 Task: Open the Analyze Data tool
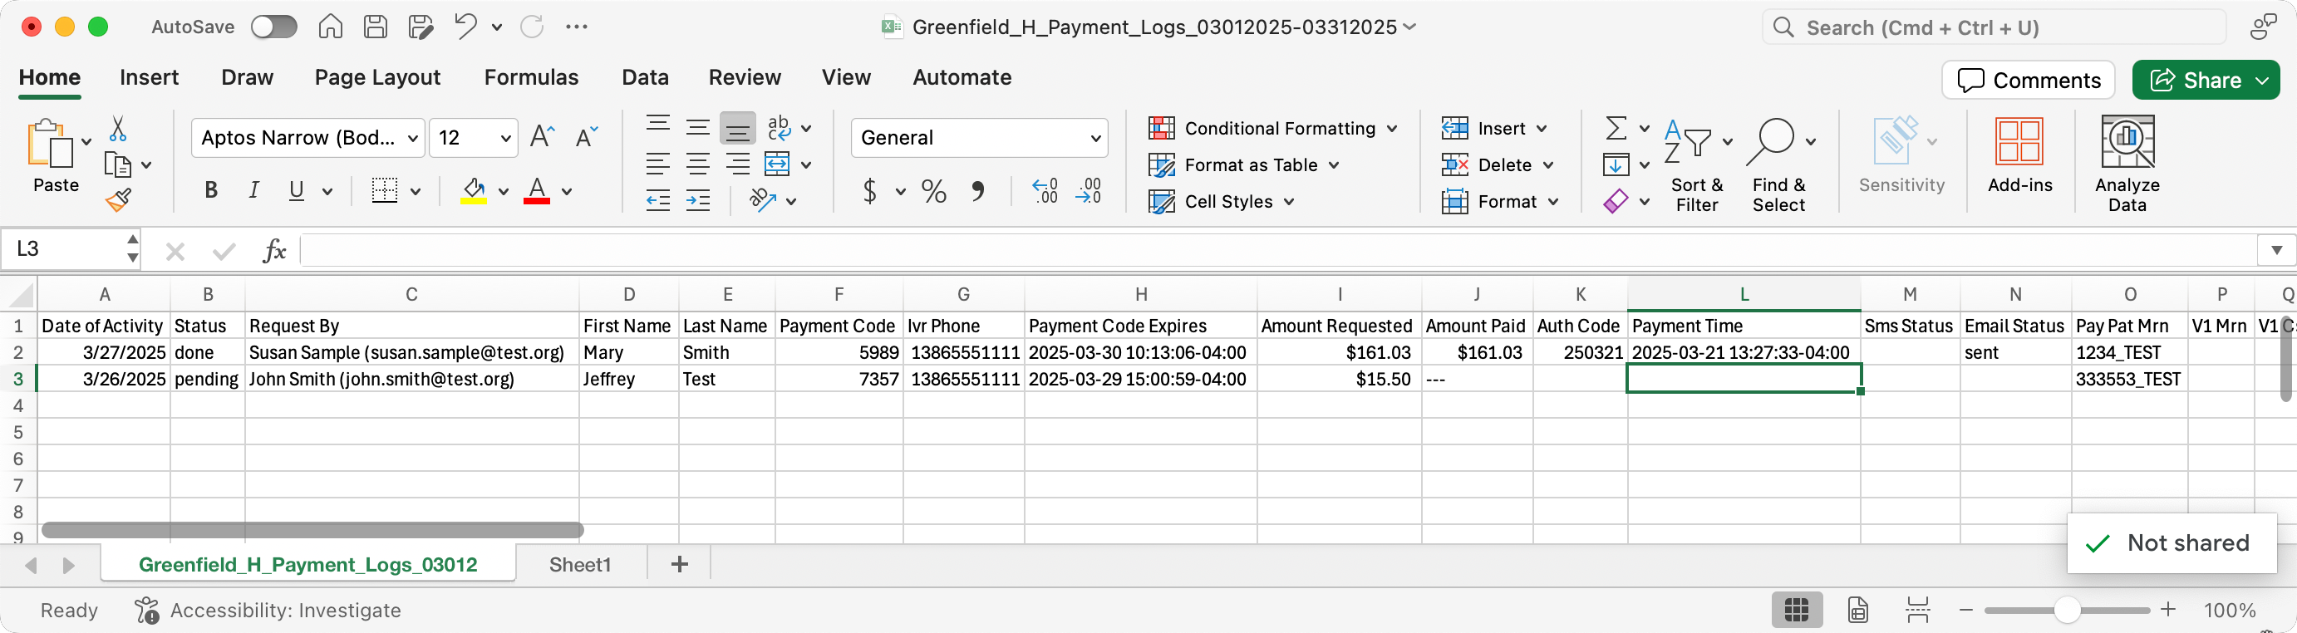coord(2127,163)
